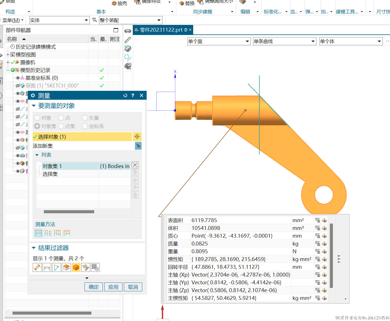Show hidden 草图 (1) SKETCH_000 via eye icon
Screen dimensions: 390x321
(x=18, y=86)
